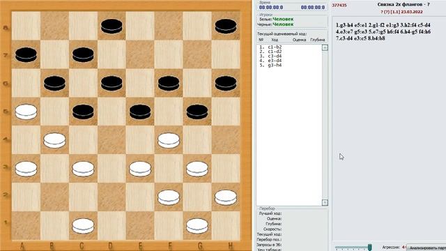Select the black checker on b6
Screen dimensions: 446x251
click(x=54, y=83)
